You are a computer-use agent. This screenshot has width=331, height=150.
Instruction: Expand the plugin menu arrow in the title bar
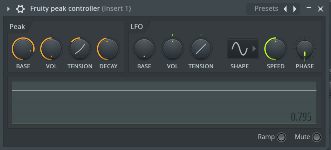(8, 9)
